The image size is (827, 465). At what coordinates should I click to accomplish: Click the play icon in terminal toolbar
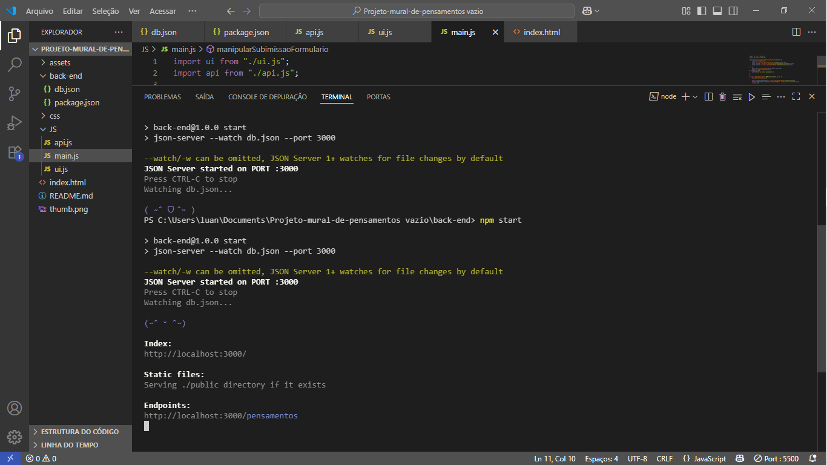[751, 97]
